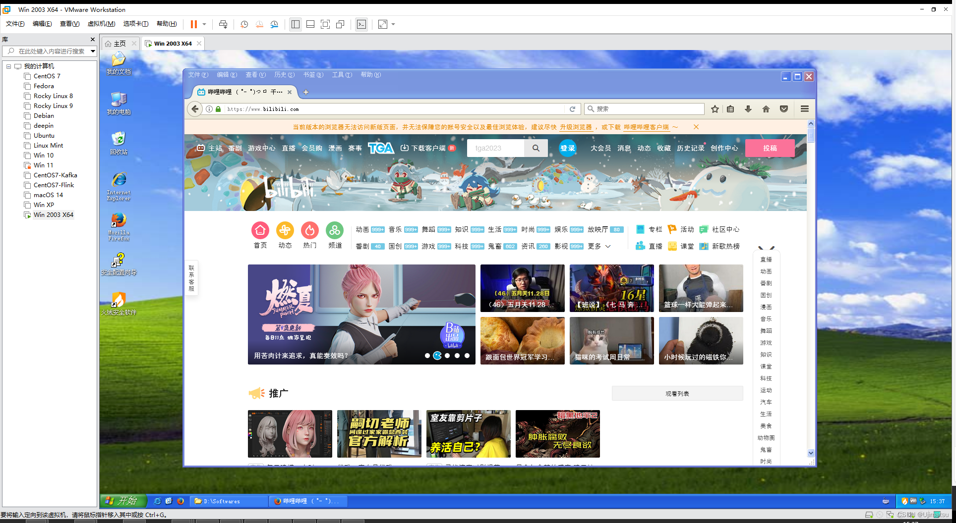Select the 我的电脑 desktop icon
The width and height of the screenshot is (956, 523).
[119, 103]
